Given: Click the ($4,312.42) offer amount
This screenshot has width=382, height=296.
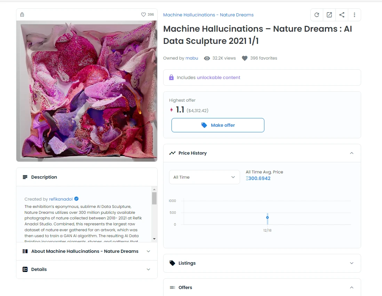Looking at the screenshot, I should coord(197,111).
